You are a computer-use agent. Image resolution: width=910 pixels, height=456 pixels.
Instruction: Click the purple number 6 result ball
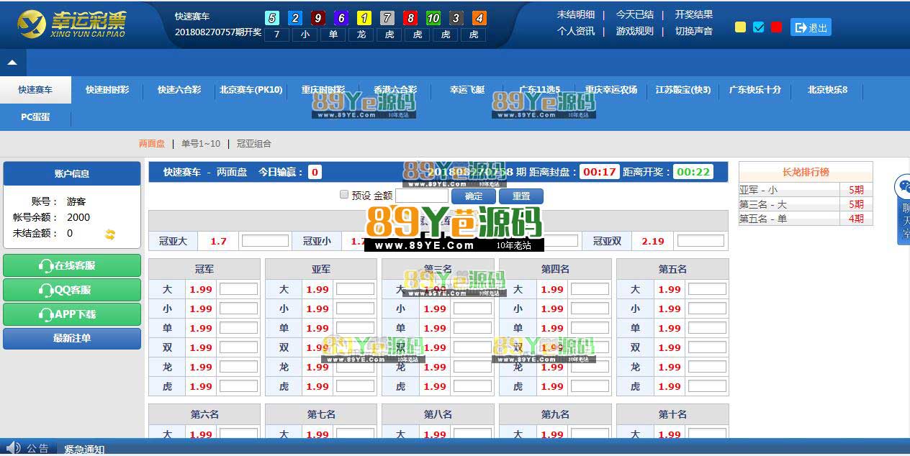coord(341,19)
